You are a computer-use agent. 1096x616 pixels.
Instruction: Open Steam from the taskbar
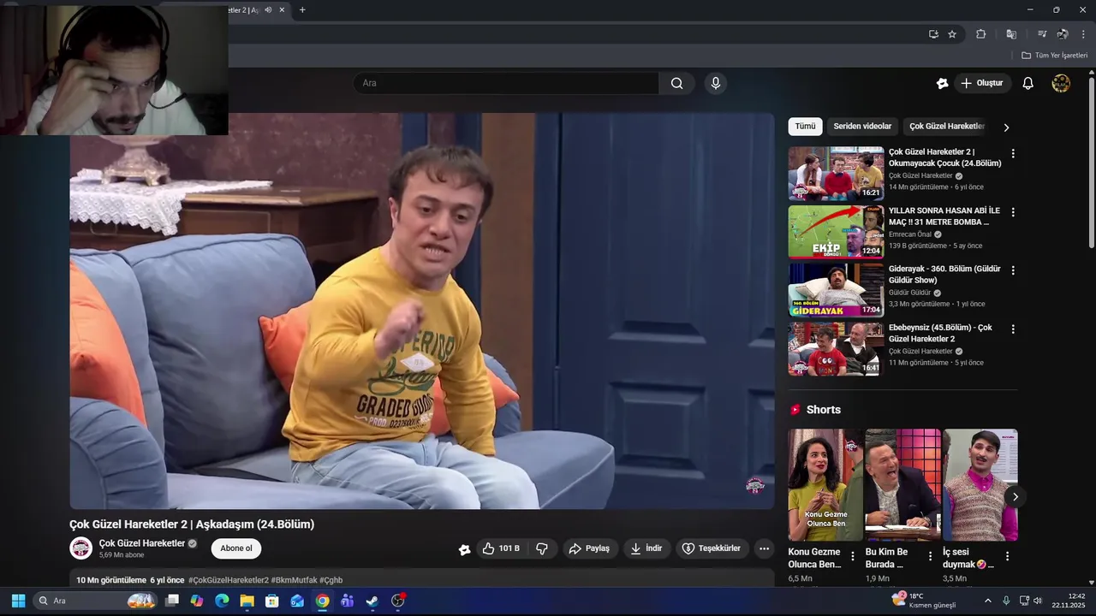pos(372,601)
